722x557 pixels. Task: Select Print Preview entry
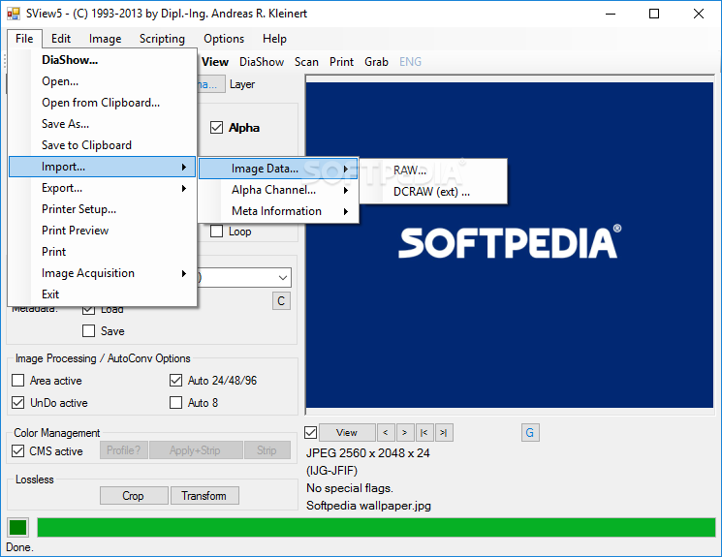[x=102, y=231]
